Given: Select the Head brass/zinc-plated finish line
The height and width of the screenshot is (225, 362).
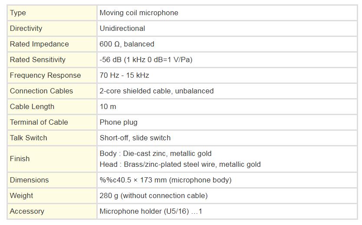Looking at the screenshot, I should click(180, 164).
